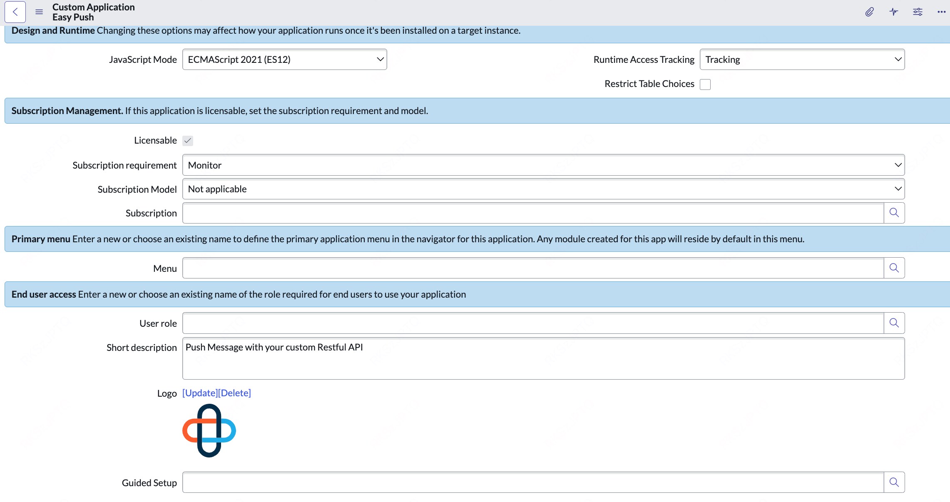The image size is (950, 502).
Task: Open the activity stream icon
Action: click(893, 12)
